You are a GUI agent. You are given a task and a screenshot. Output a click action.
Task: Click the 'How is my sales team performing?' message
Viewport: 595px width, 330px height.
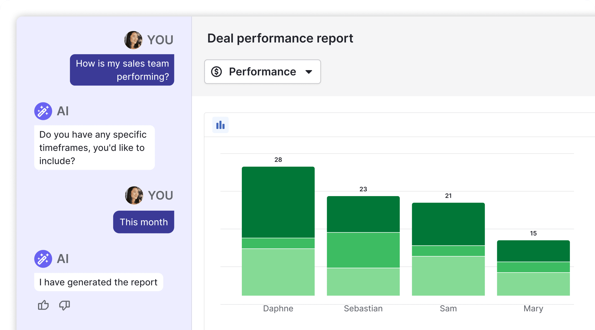point(122,70)
